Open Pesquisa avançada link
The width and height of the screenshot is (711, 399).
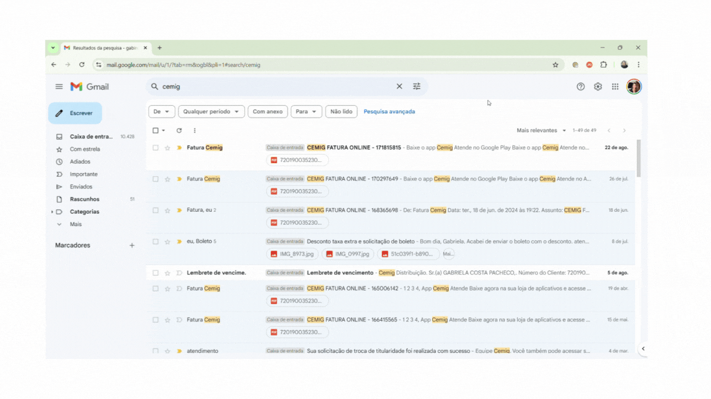389,111
